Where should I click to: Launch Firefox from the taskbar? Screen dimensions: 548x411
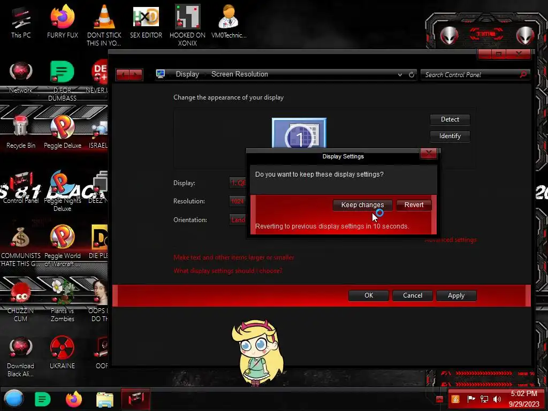(x=74, y=399)
